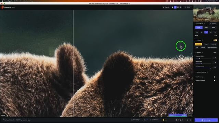Click the Save Image button
The image size is (219, 123).
206,120
